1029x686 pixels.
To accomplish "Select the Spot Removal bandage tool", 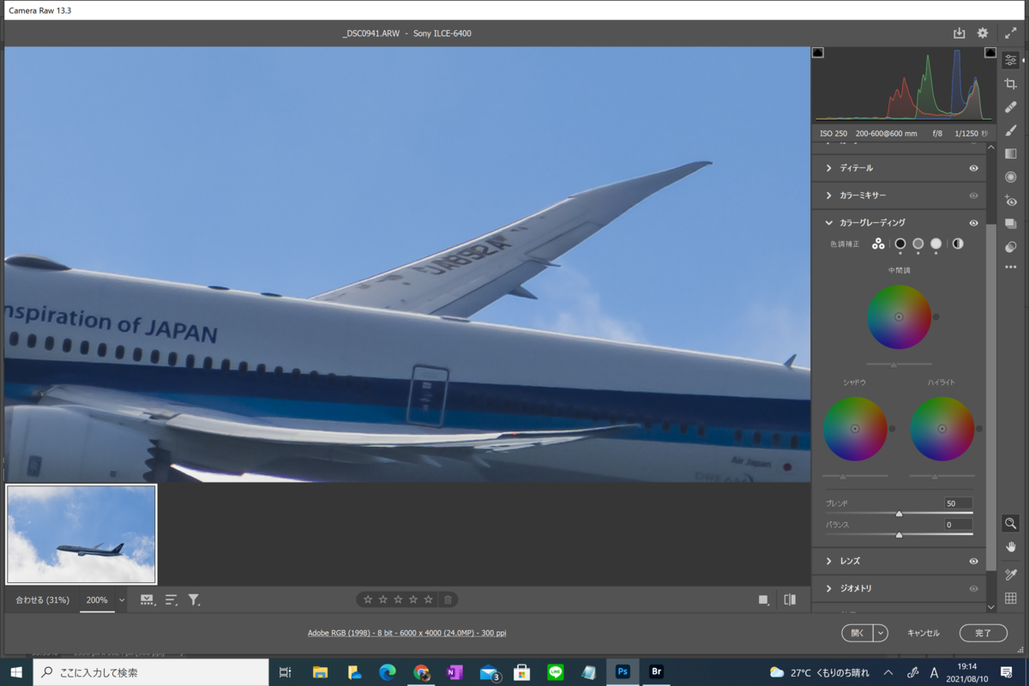I will tap(1011, 107).
